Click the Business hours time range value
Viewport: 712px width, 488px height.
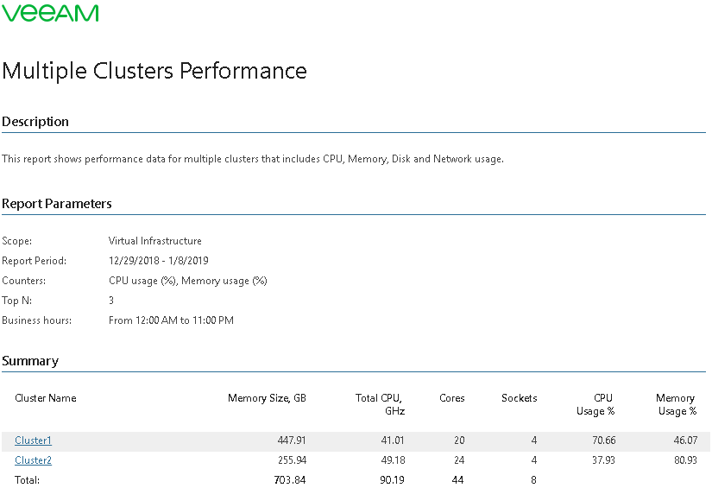pyautogui.click(x=171, y=320)
